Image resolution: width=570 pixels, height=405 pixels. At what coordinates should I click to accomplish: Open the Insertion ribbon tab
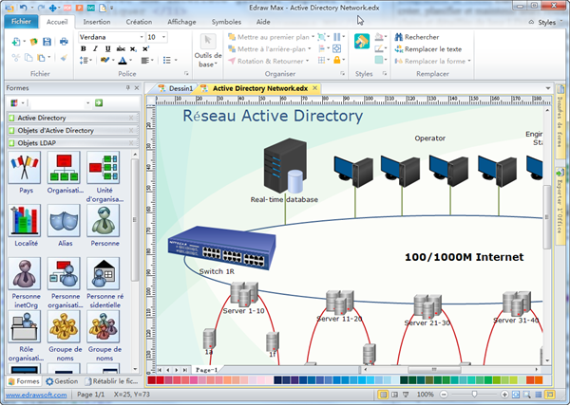[96, 20]
